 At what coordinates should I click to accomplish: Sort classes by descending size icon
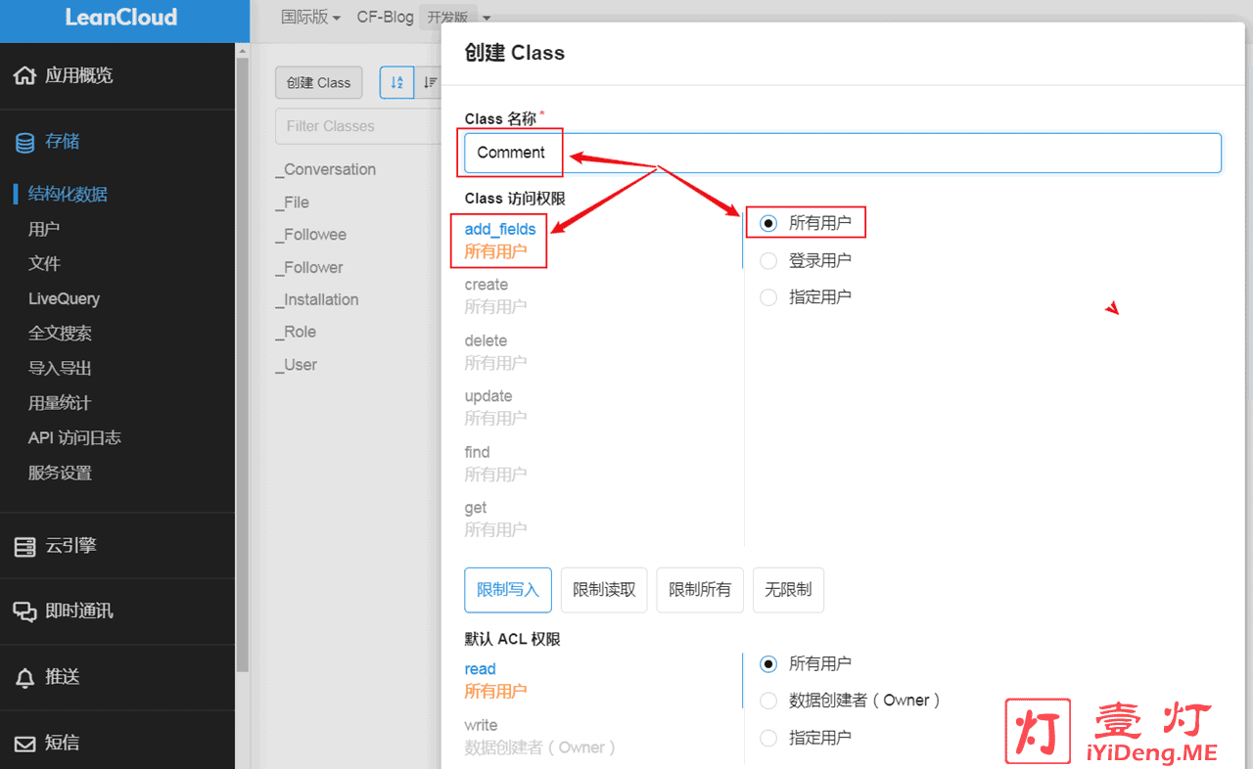pos(429,83)
